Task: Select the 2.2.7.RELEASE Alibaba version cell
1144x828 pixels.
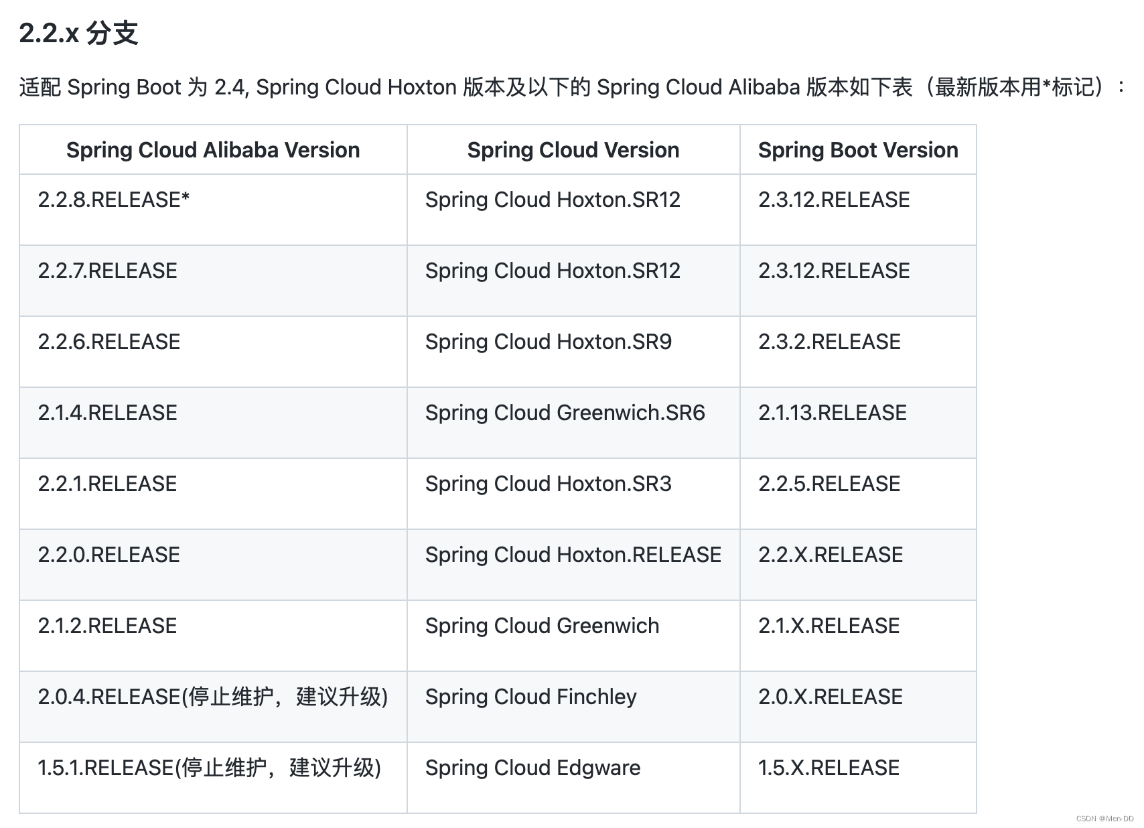Action: click(107, 271)
